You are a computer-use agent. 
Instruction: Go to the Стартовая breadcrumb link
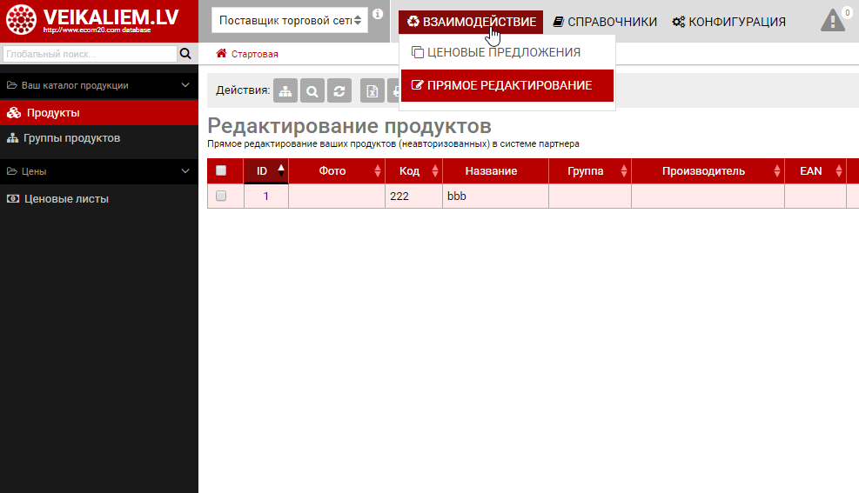pos(254,54)
